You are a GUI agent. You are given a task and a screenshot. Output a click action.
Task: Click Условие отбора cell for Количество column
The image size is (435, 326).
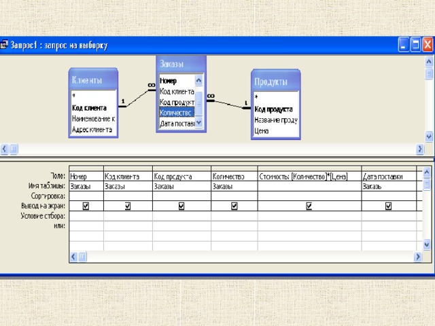tap(234, 216)
